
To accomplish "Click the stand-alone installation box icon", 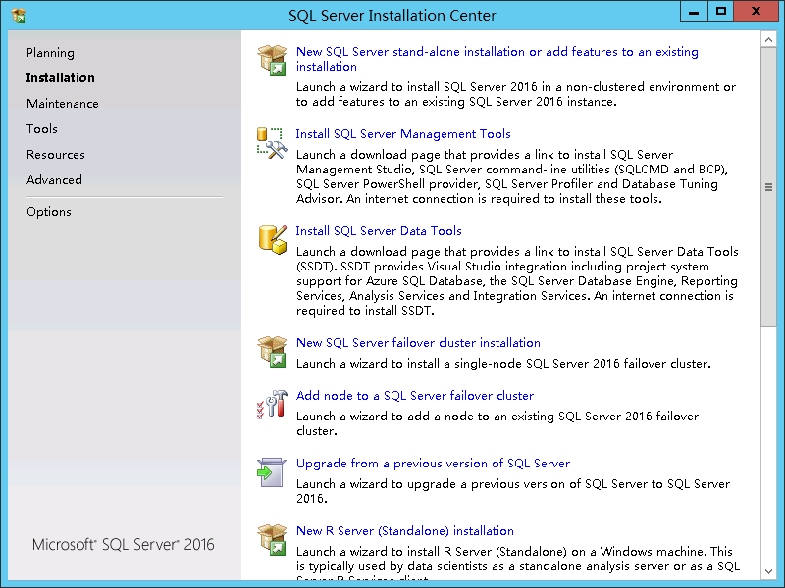I will (x=272, y=60).
